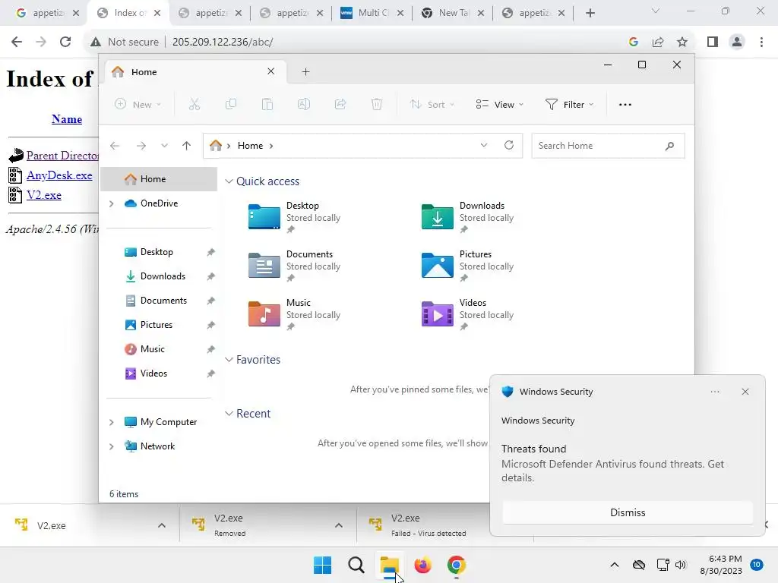Image resolution: width=778 pixels, height=583 pixels.
Task: Click the Copy icon in File Explorer toolbar
Action: tap(231, 104)
